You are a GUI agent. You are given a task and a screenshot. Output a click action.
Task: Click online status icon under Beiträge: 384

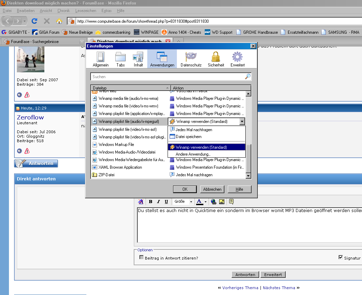(20, 95)
